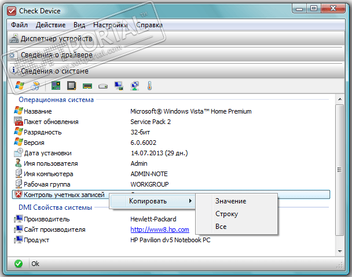Open the Windows OS info toolbar icon
The image size is (352, 277).
click(x=20, y=86)
